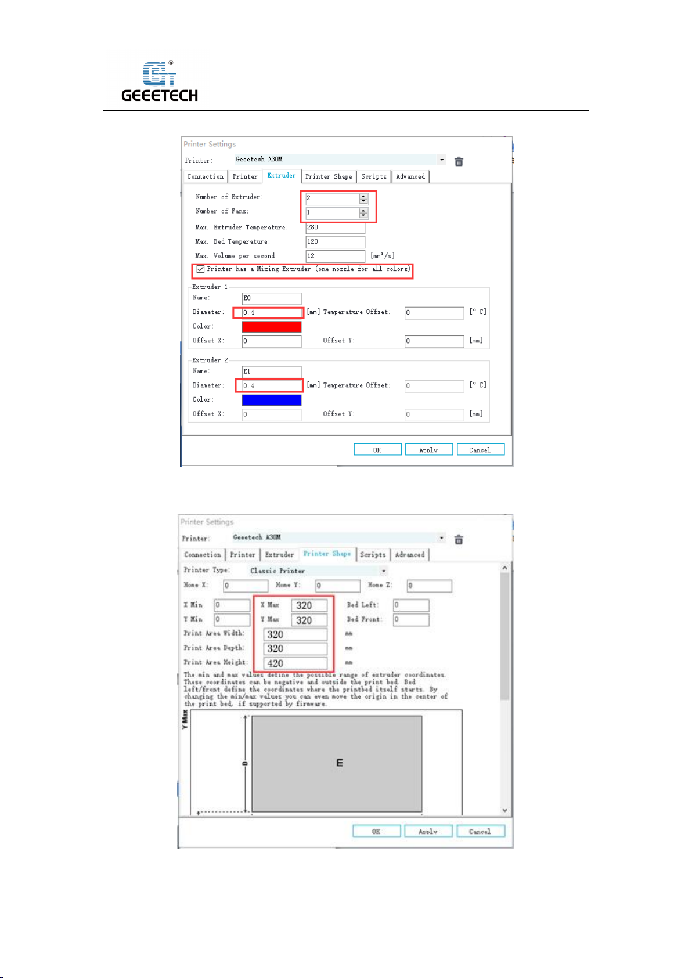Click the scrollbar up arrow in Printer Shape dialog
The image size is (692, 978).
504,568
